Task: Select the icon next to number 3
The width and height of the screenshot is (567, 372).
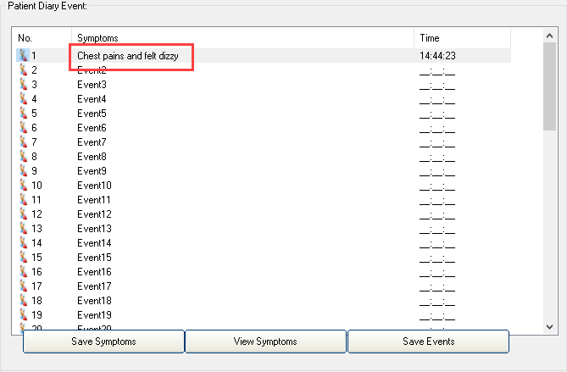Action: point(23,85)
